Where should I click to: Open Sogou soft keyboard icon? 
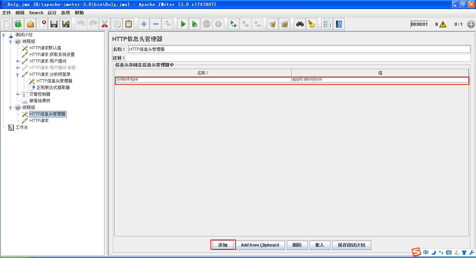point(449,252)
